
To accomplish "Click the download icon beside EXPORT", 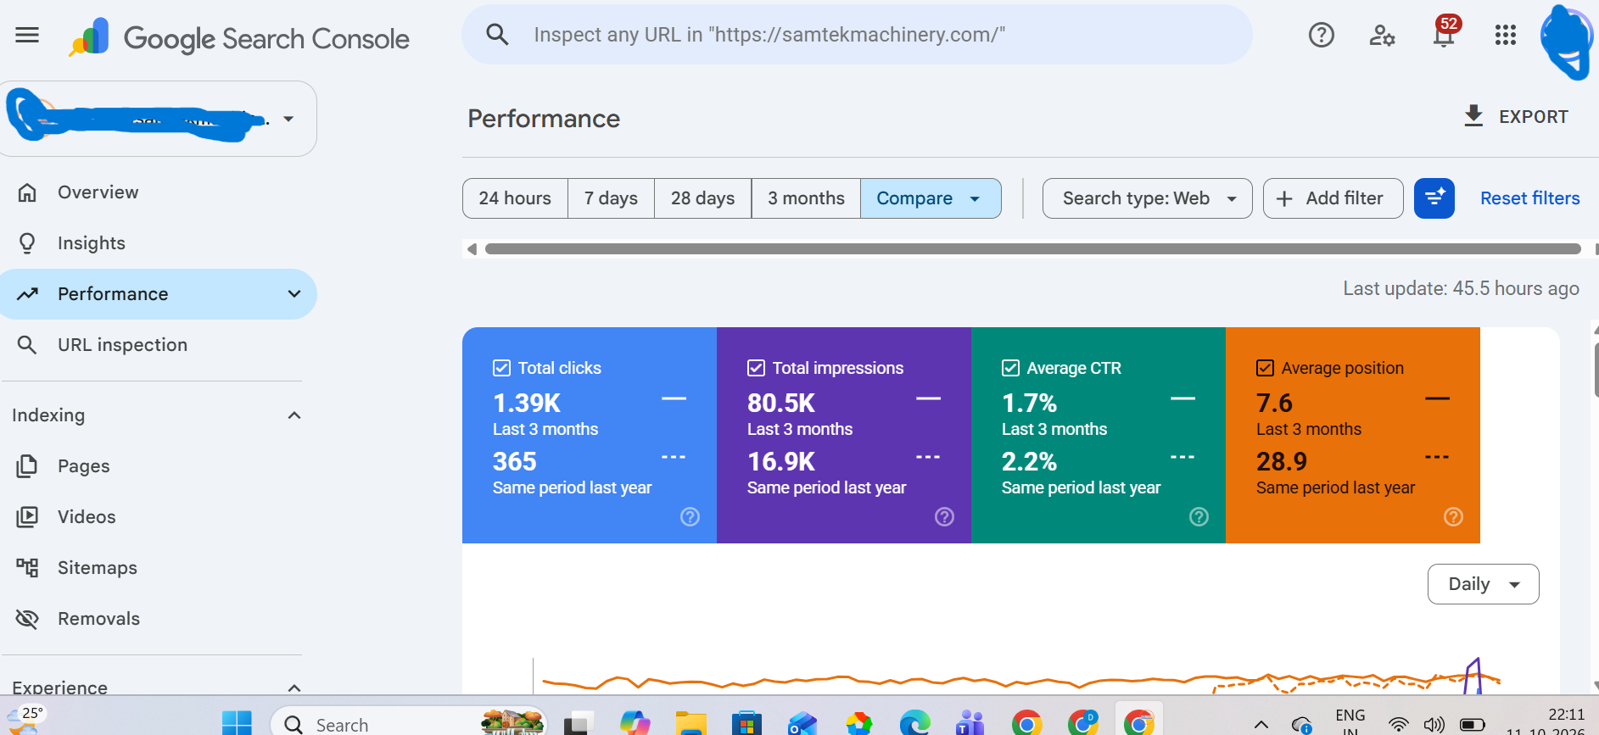I will [x=1473, y=116].
